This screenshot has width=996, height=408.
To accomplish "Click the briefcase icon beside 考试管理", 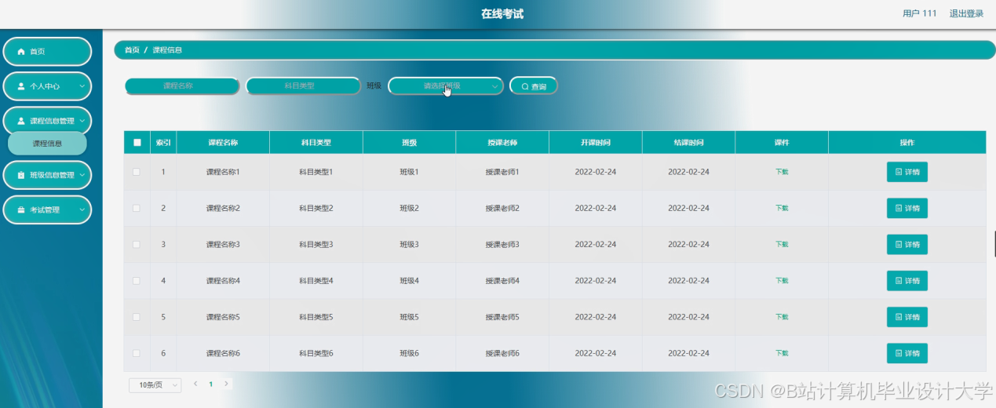I will tap(21, 209).
